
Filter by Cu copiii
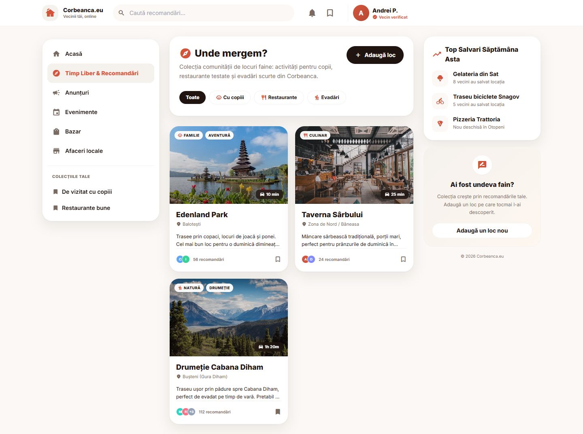(230, 97)
